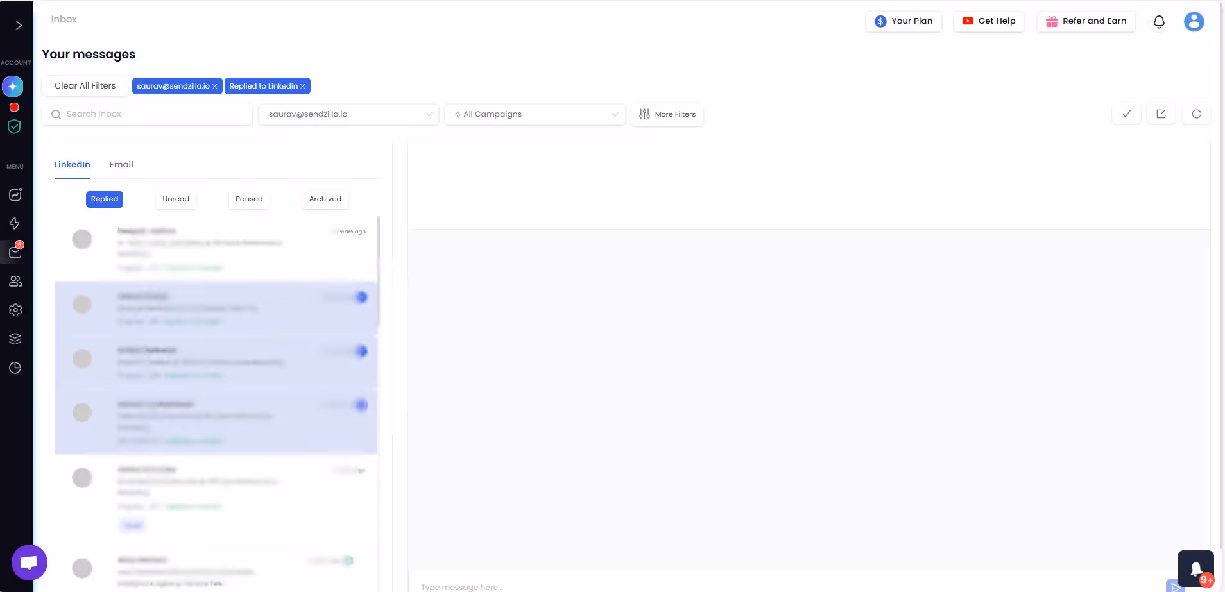
Task: Open the More Filters panel
Action: (x=668, y=114)
